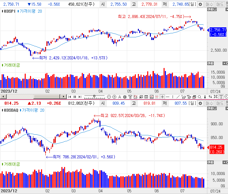Image resolution: width=228 pixels, height=194 pixels.
Task: Click the KOSPI chart legend label
Action: tap(9, 11)
